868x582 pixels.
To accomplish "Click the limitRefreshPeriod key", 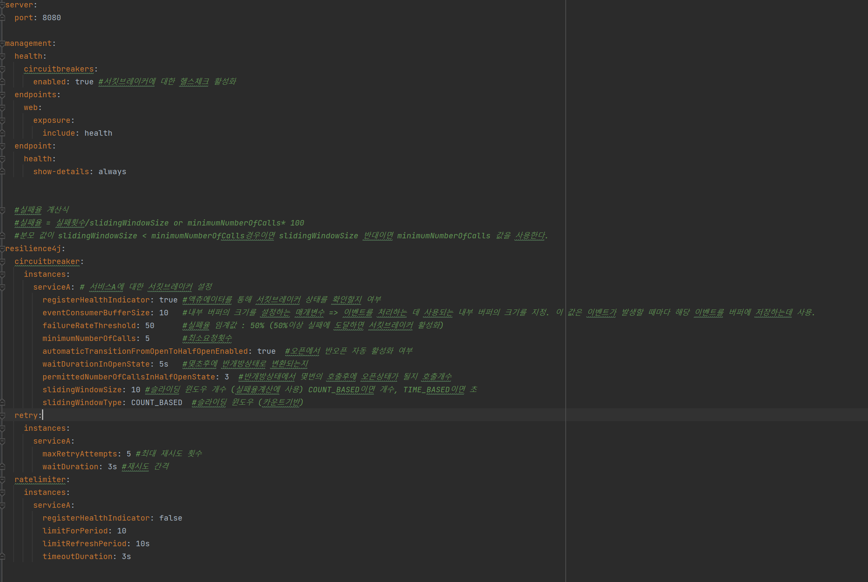I will [84, 544].
